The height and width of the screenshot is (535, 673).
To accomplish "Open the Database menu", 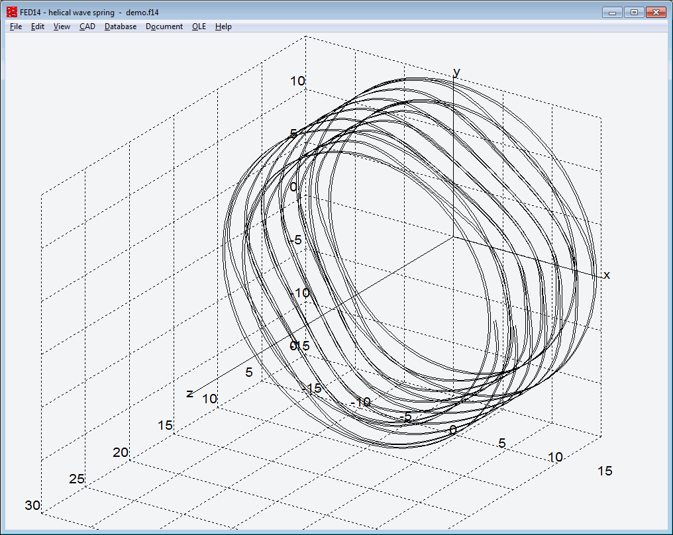I will pos(121,26).
